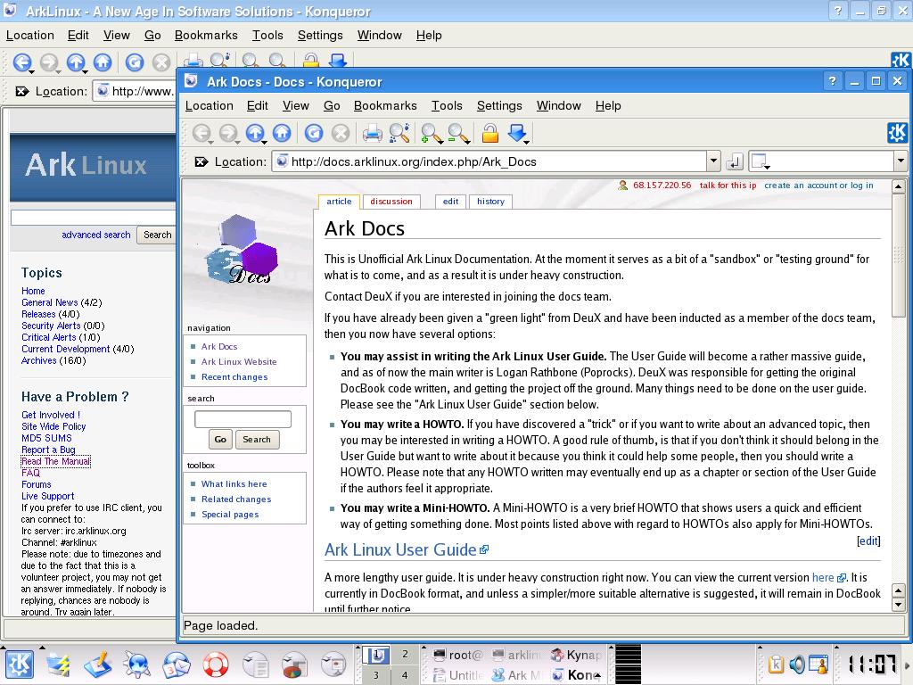This screenshot has width=913, height=685.
Task: Open Special pages toolbox link
Action: pos(230,515)
